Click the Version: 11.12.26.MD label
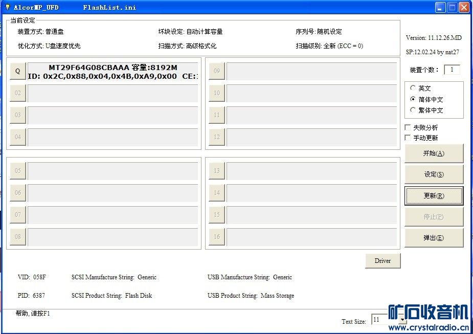Screen dimensions: 473x334 pos(434,38)
